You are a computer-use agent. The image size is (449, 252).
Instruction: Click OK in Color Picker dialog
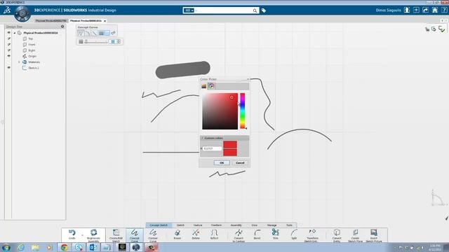[x=222, y=162]
